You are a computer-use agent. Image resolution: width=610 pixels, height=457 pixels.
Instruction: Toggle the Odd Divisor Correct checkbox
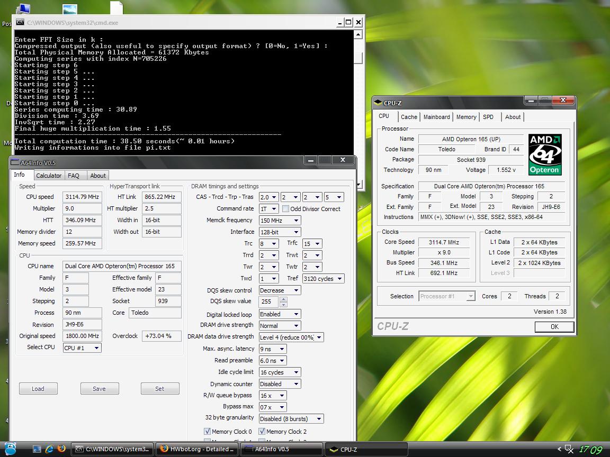[x=285, y=209]
